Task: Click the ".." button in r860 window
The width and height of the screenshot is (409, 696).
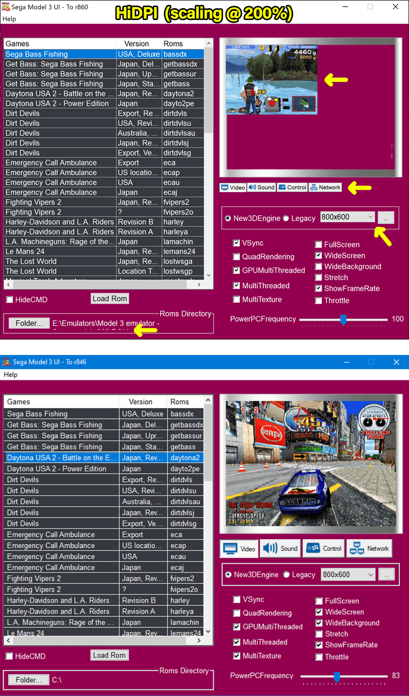Action: pyautogui.click(x=386, y=218)
